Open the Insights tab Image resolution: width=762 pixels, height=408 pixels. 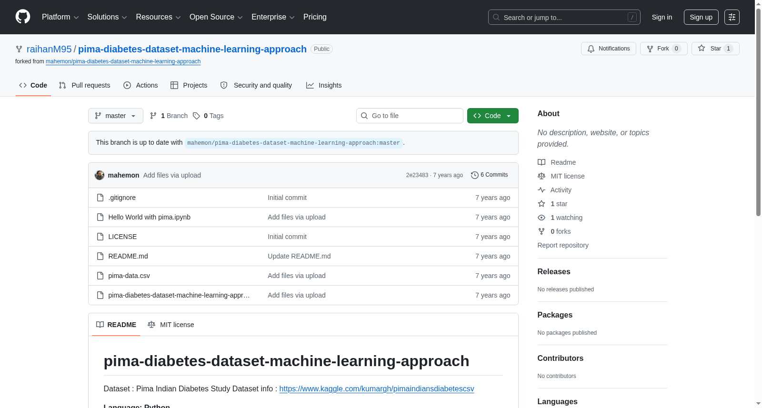[324, 85]
